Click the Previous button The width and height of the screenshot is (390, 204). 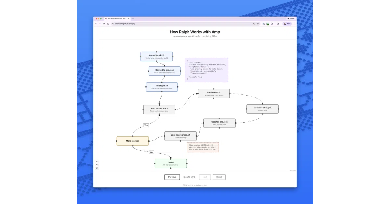pos(172,177)
